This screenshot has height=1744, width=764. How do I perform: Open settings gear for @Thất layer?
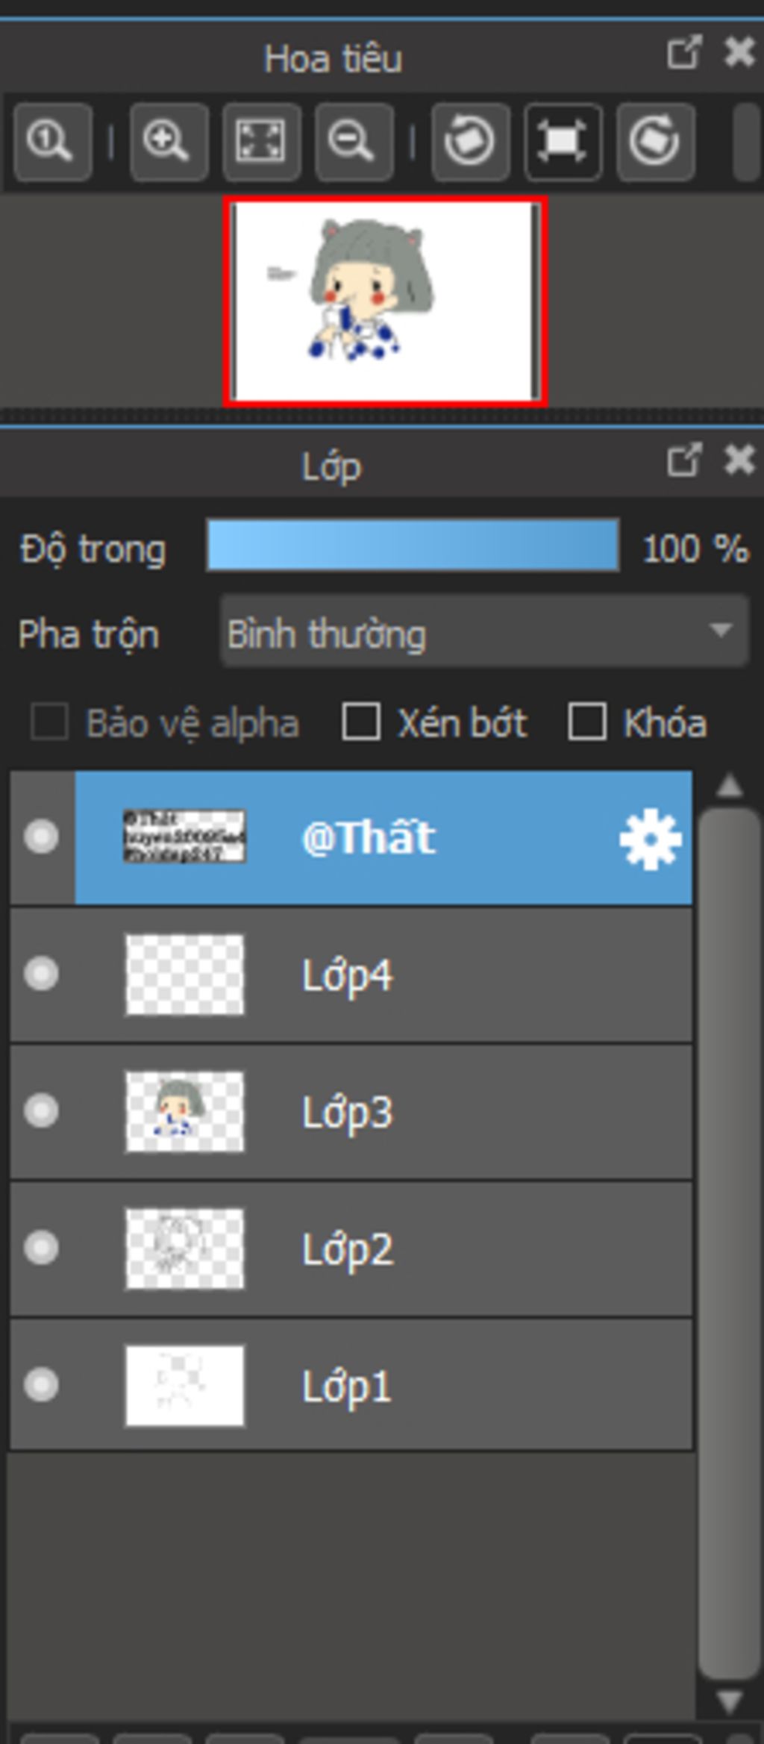(651, 839)
